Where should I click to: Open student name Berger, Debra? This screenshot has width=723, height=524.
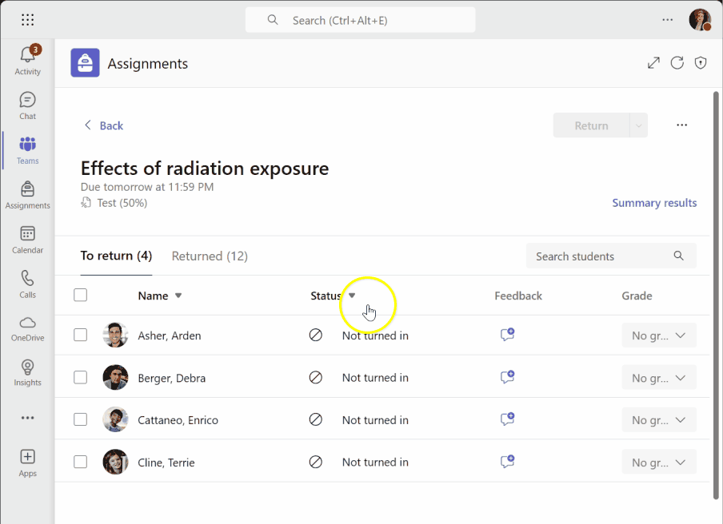[171, 378]
